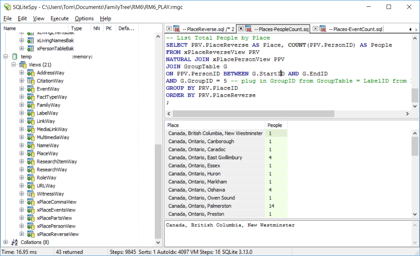This screenshot has width=420, height=256.
Task: Select the row Canada, Ontario, East Gwillimbury
Action: [x=226, y=157]
